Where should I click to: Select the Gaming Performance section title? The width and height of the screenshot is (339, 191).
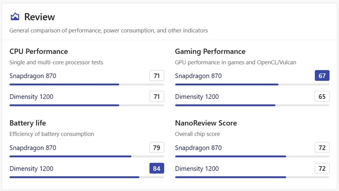click(210, 51)
